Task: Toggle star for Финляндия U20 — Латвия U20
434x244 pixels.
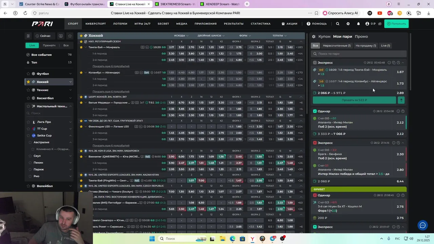Action: [x=81, y=126]
